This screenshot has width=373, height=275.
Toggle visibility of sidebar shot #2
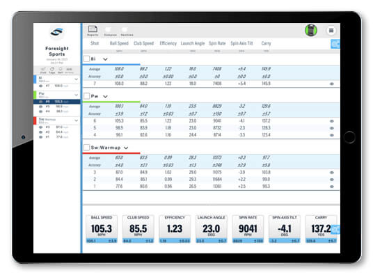40,132
